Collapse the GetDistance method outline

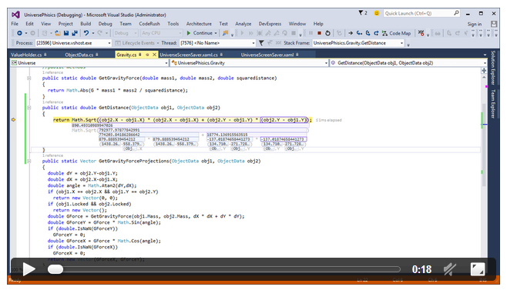pos(29,108)
